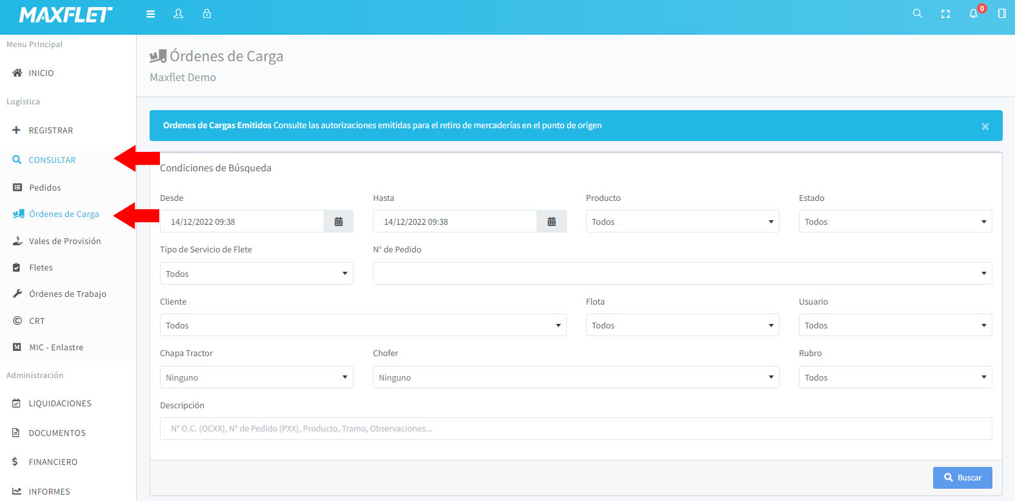Click the hamburger menu icon in header
This screenshot has height=501, width=1015.
(x=150, y=14)
